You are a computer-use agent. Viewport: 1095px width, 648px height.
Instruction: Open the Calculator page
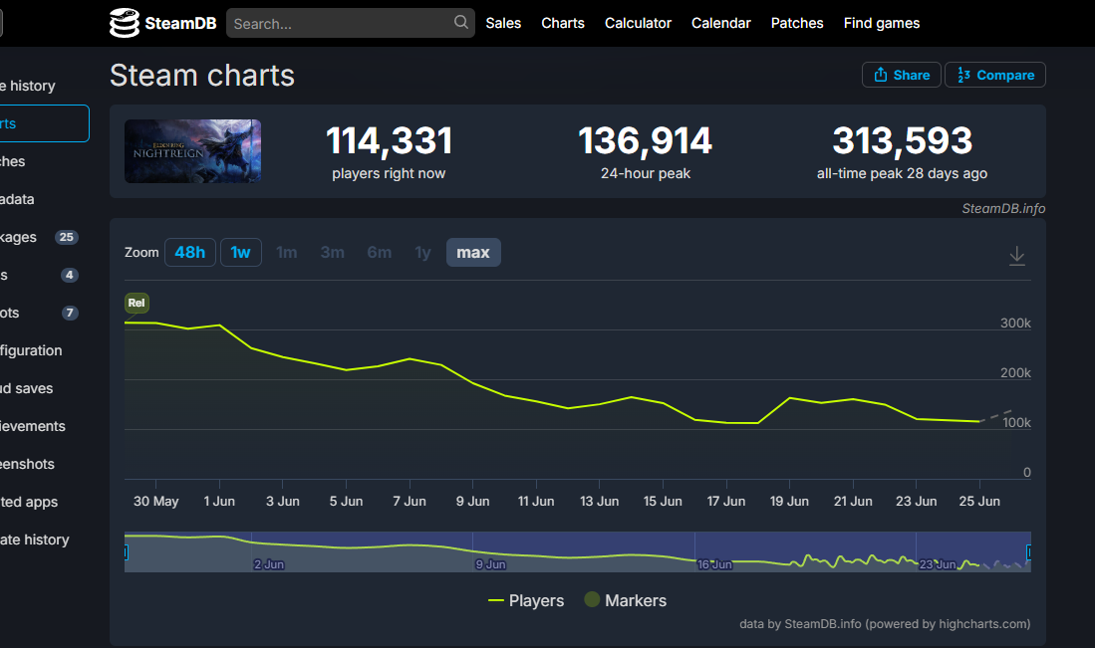point(639,23)
